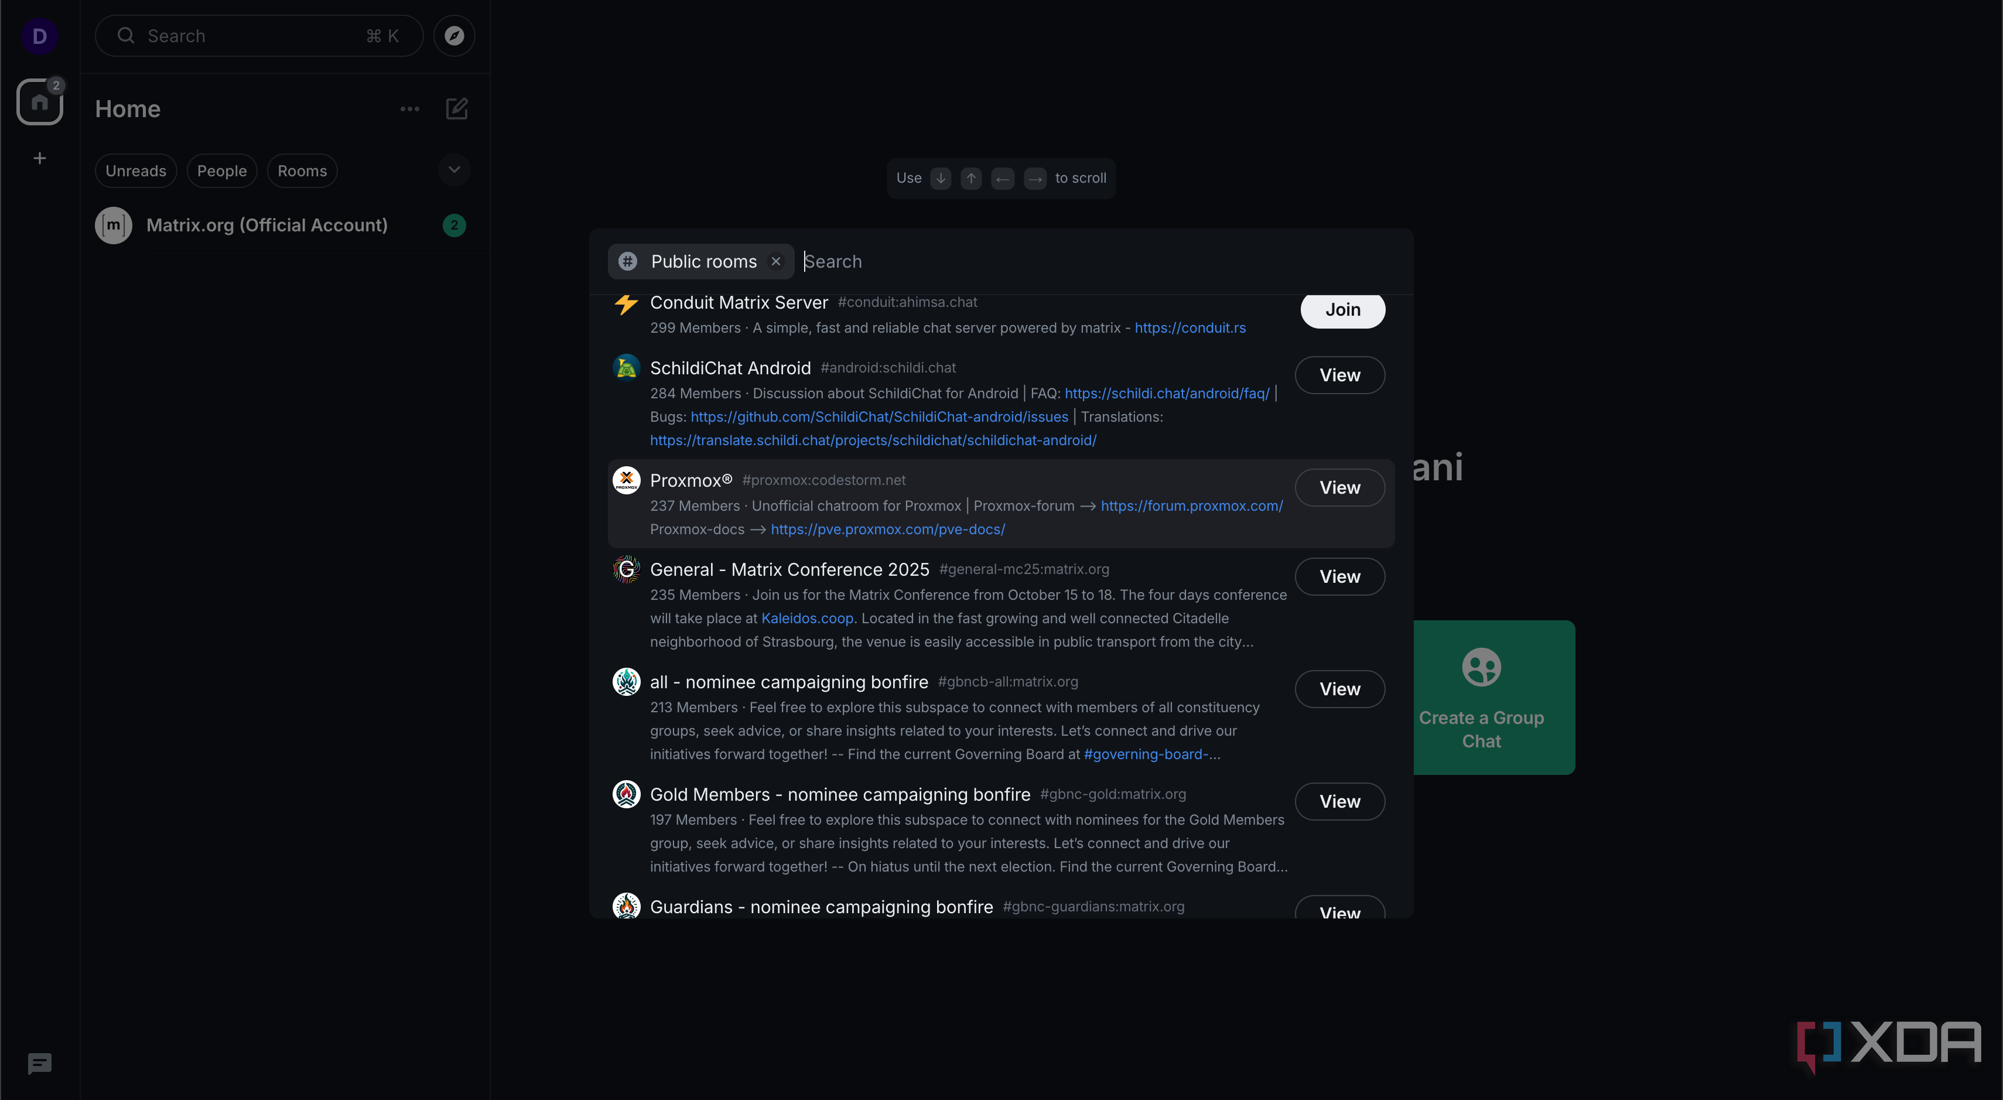View Gold Members nominee campaigning bonfire
Viewport: 2003px width, 1100px height.
[x=1339, y=801]
